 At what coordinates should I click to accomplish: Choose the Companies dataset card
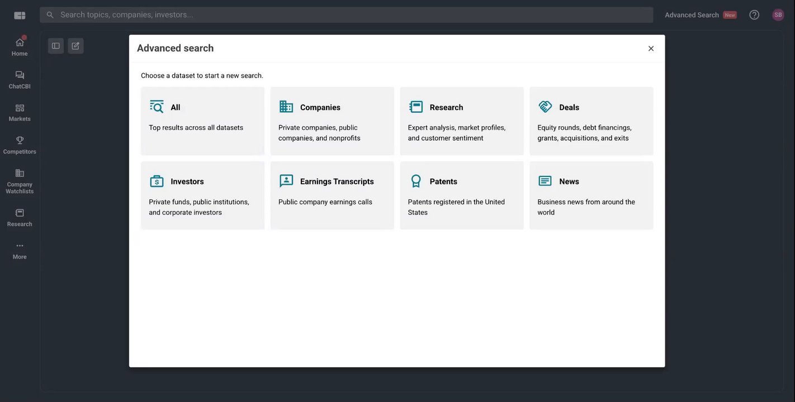coord(332,121)
